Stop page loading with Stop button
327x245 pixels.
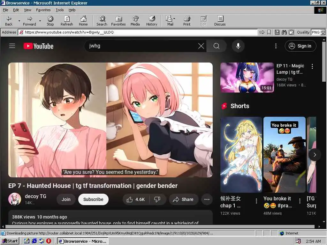pos(50,21)
